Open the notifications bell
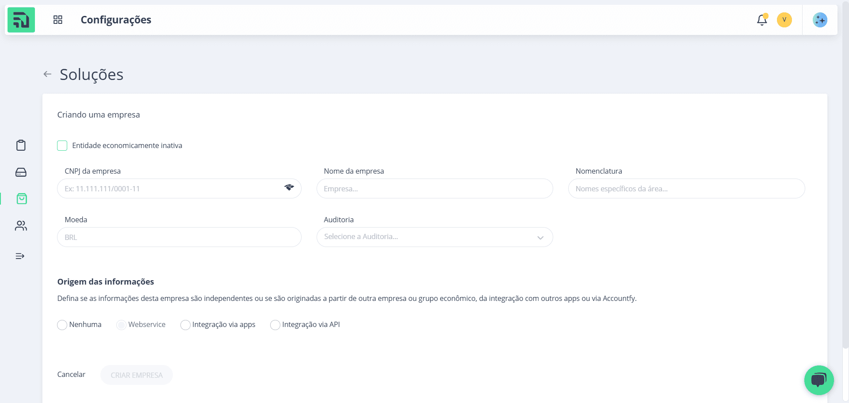 (x=762, y=20)
